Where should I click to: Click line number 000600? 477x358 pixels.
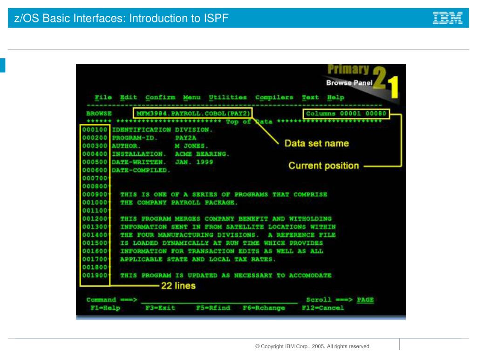[x=95, y=170]
